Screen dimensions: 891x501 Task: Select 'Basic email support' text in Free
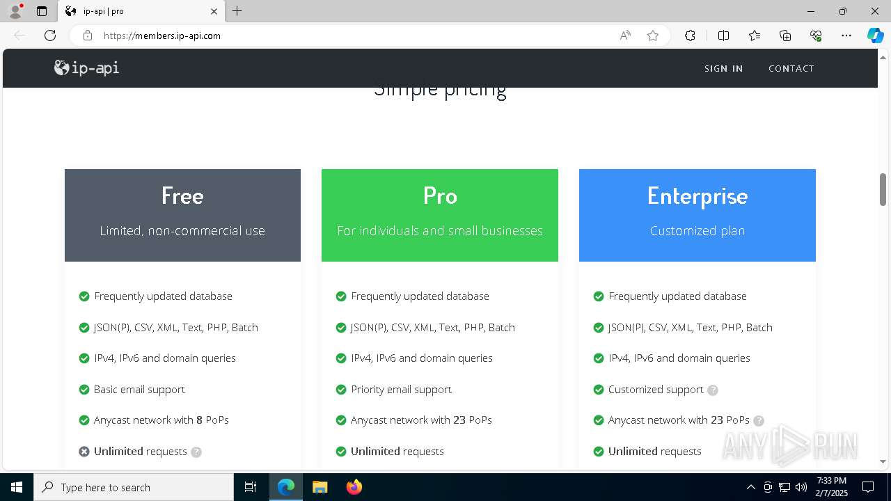[x=139, y=390]
